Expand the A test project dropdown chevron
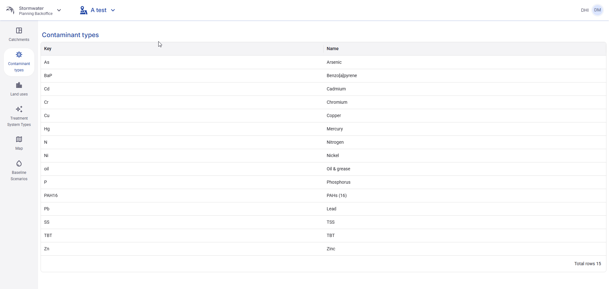Image resolution: width=609 pixels, height=289 pixels. coord(113,10)
